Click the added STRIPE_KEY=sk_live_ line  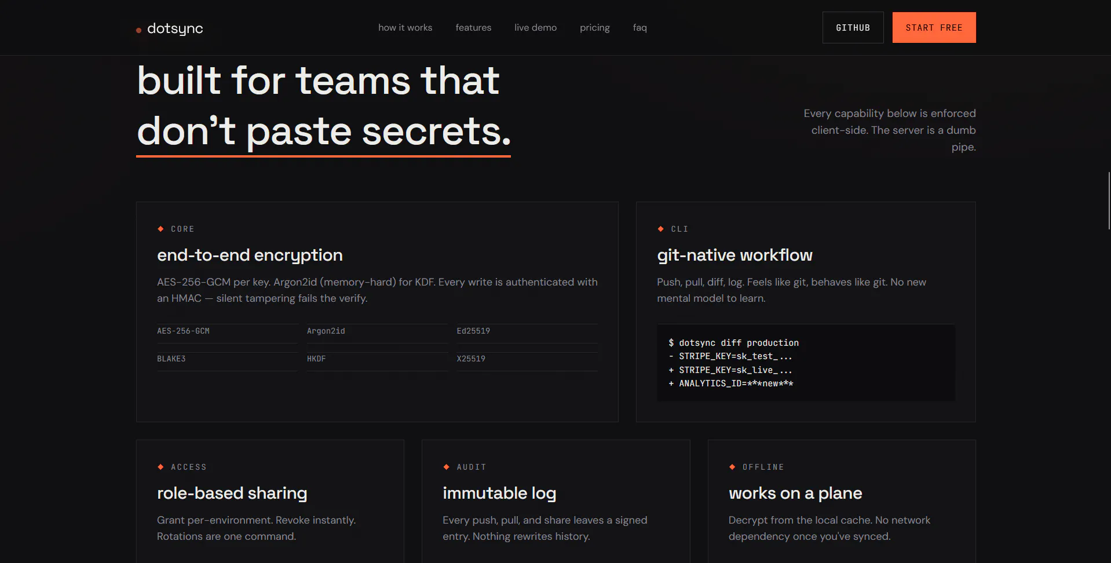point(730,370)
